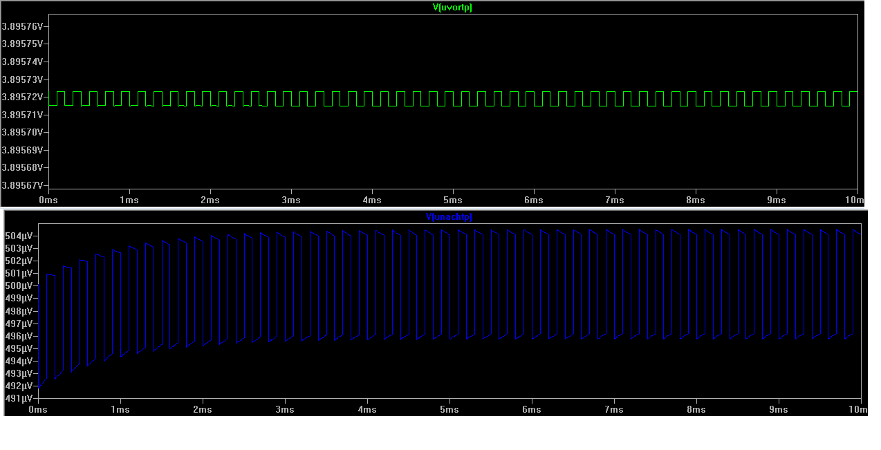
Task: Click the 500µV axis label
Action: [x=19, y=285]
